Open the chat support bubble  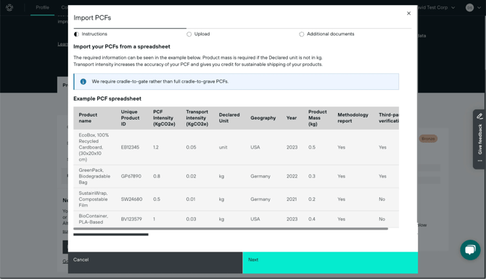(x=470, y=249)
